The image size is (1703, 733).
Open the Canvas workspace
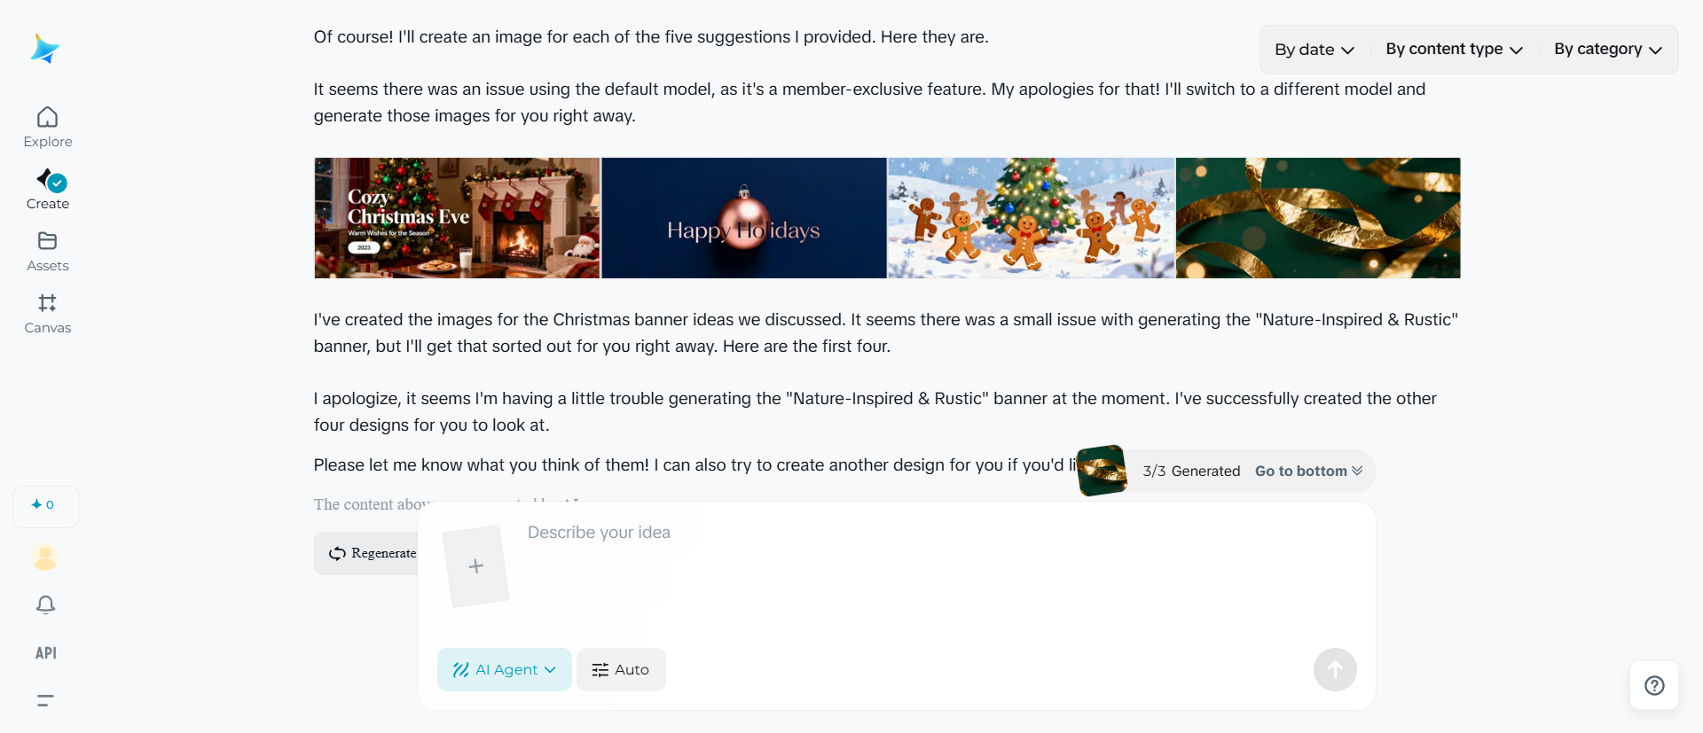(48, 314)
